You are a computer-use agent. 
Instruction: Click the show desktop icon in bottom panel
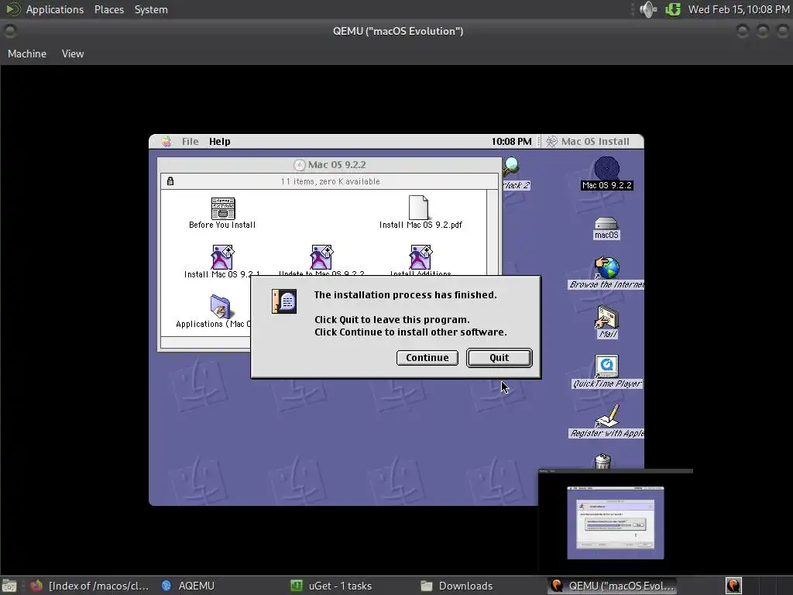(x=9, y=586)
